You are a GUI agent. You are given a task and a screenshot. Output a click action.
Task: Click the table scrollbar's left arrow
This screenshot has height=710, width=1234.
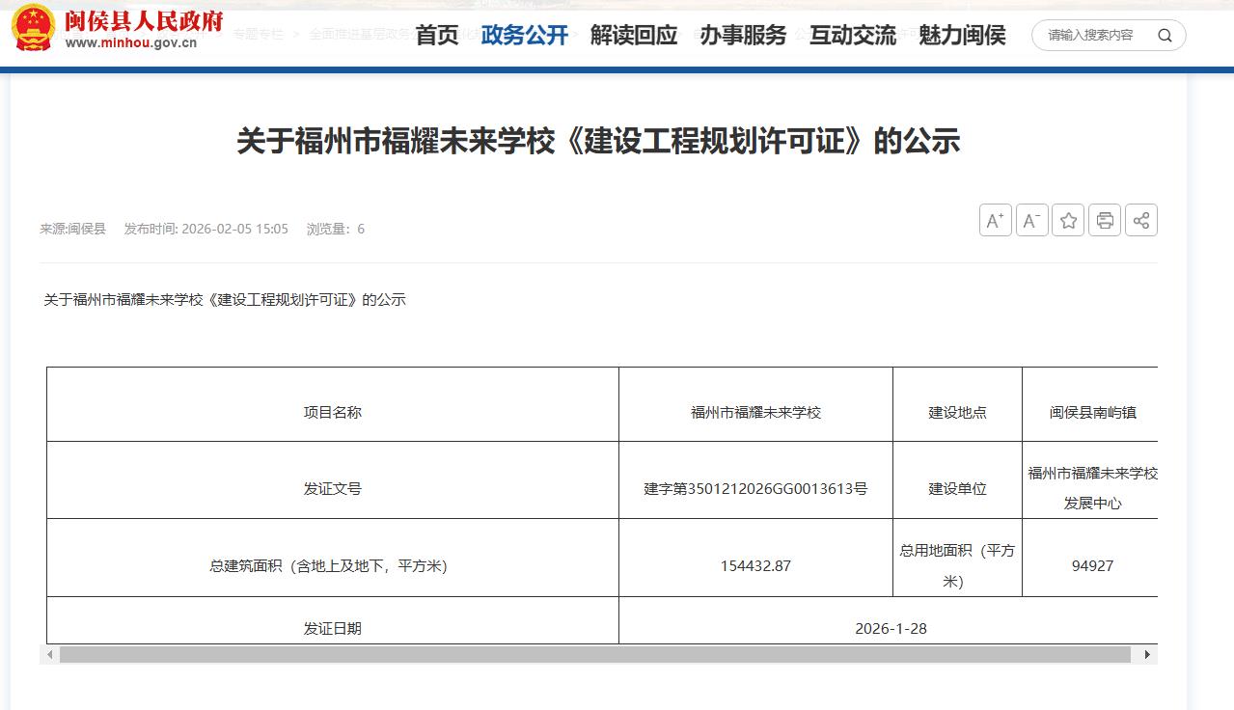click(48, 655)
